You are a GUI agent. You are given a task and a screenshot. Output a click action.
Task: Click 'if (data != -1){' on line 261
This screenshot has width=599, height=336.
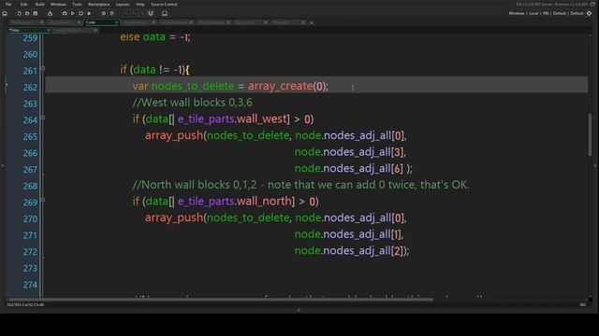tap(154, 70)
